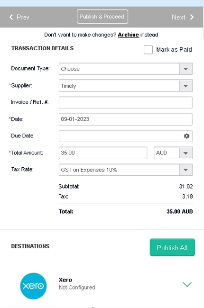Click the Invoice / Ref. # field
The height and width of the screenshot is (308, 204).
(126, 102)
